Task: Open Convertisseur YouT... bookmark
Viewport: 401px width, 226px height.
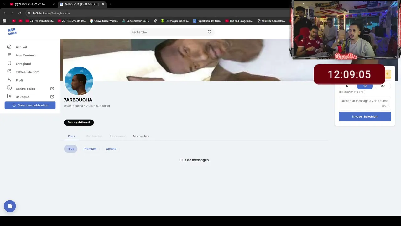Action: pos(136,21)
